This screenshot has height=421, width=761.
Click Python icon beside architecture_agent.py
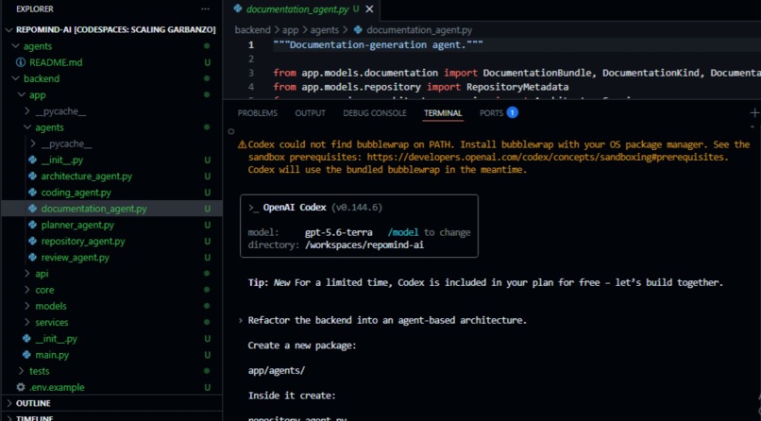click(x=32, y=177)
